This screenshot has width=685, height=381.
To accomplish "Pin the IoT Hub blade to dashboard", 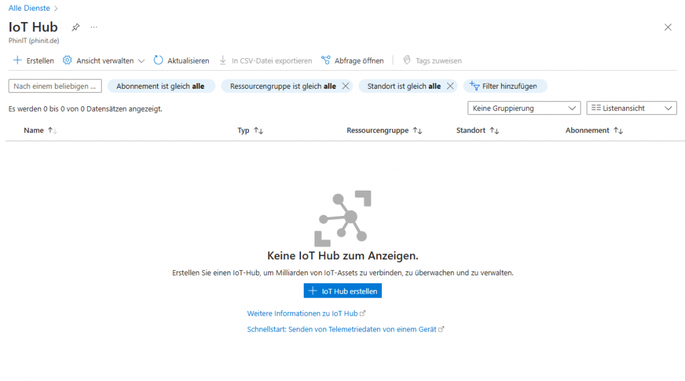I will tap(76, 27).
